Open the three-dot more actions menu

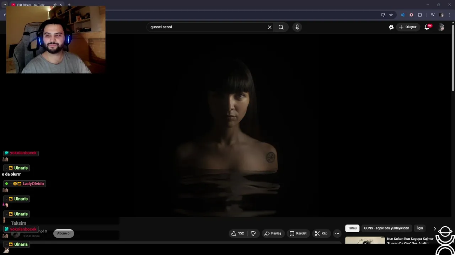(x=337, y=233)
